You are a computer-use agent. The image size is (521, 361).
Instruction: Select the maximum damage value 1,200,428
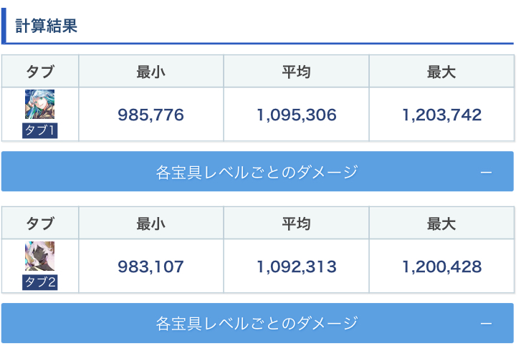click(441, 267)
